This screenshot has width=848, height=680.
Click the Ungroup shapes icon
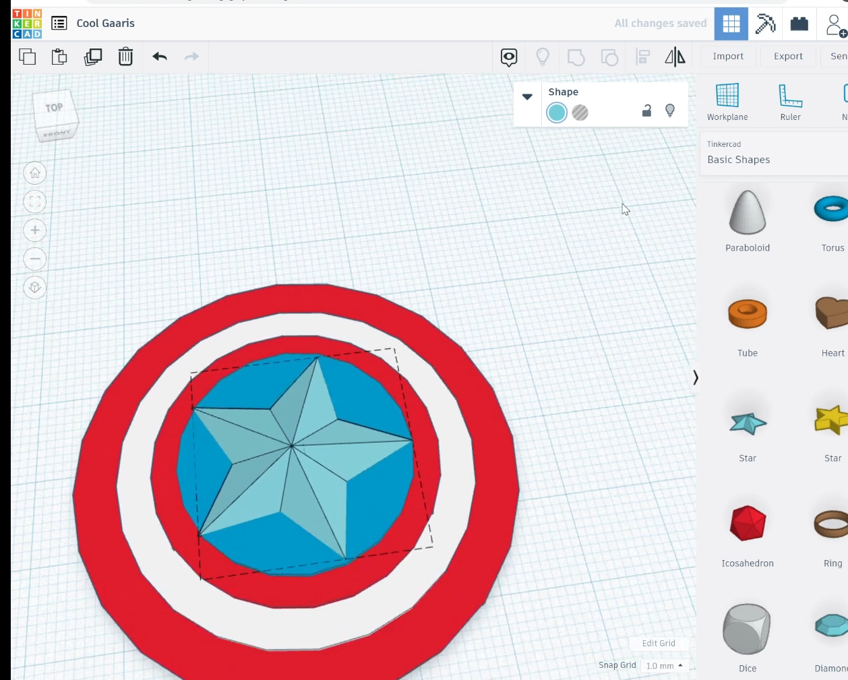(609, 57)
